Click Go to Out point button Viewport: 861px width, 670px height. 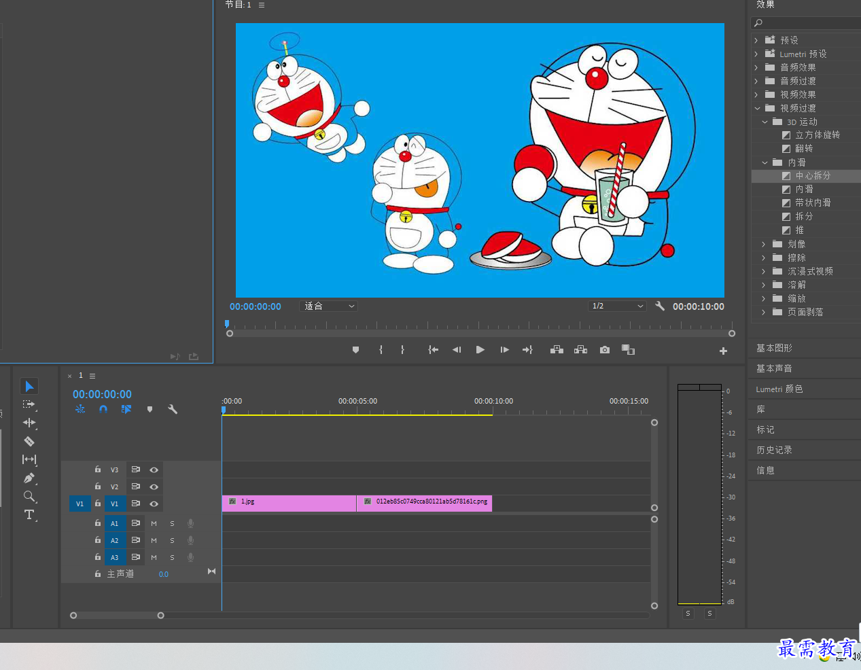[527, 350]
